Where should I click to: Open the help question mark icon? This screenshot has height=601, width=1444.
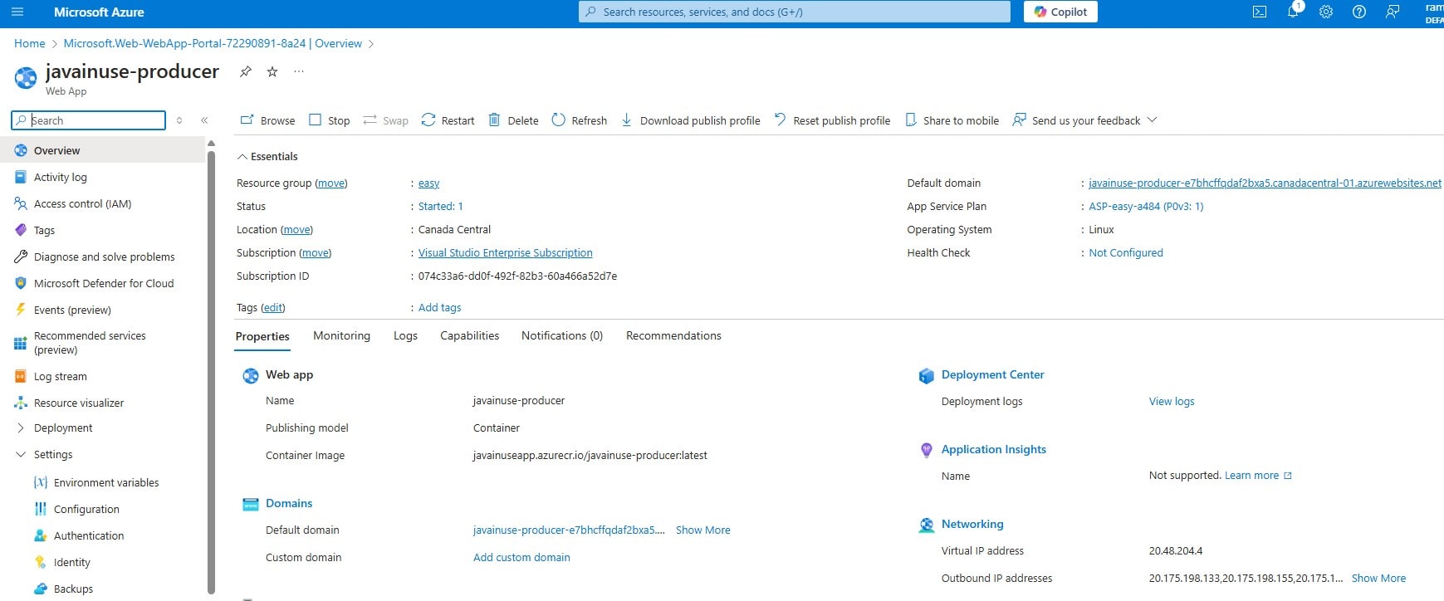pos(1359,12)
